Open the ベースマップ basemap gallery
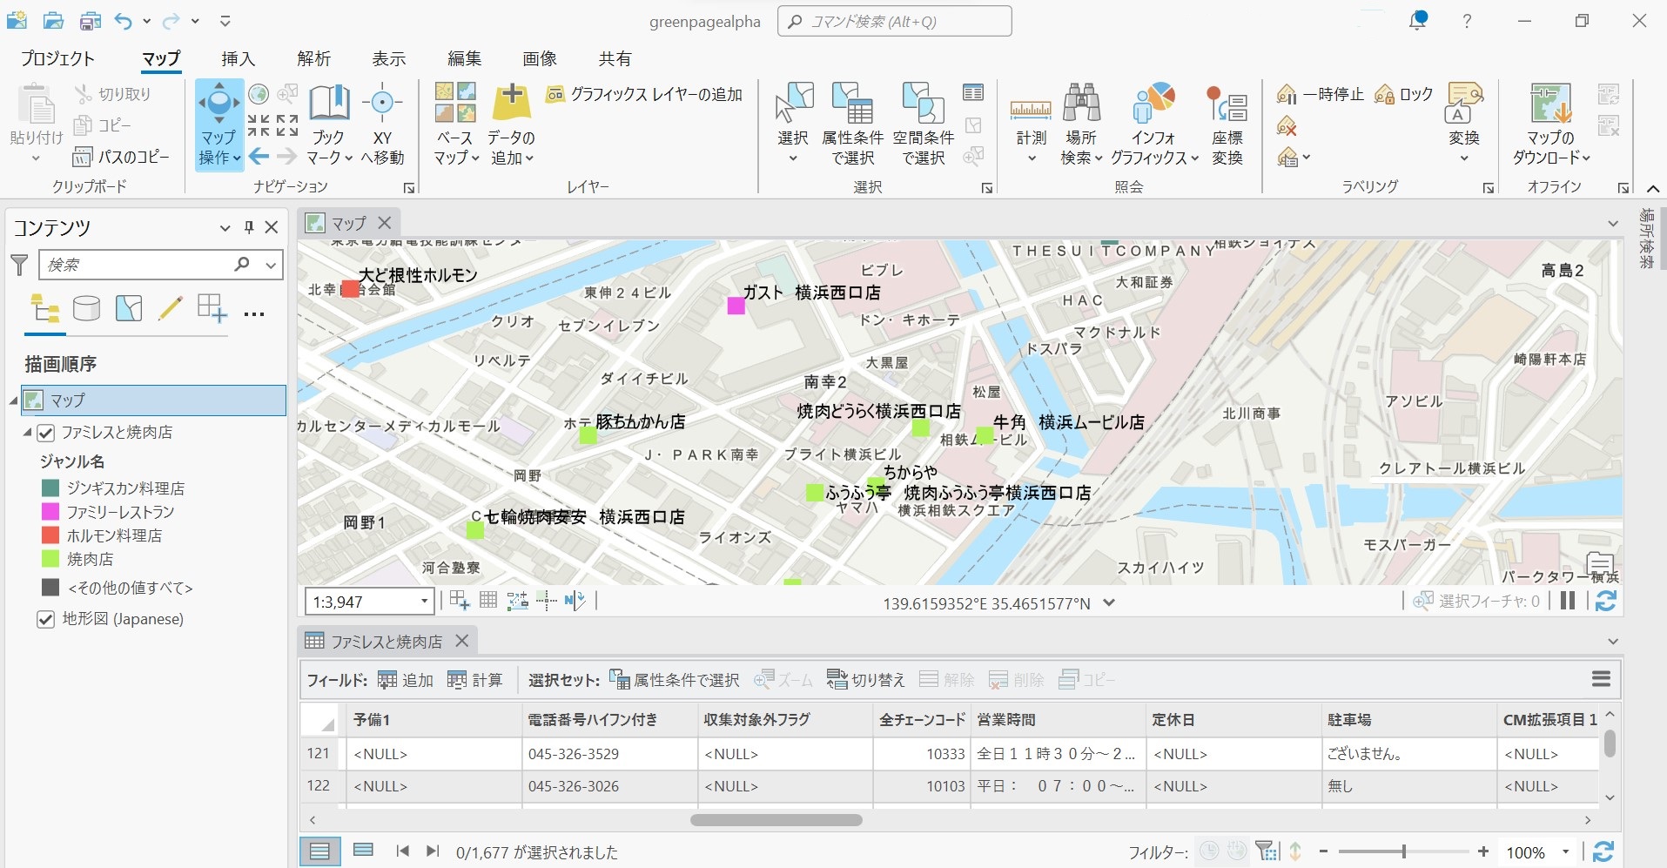The height and width of the screenshot is (868, 1667). pos(456,124)
